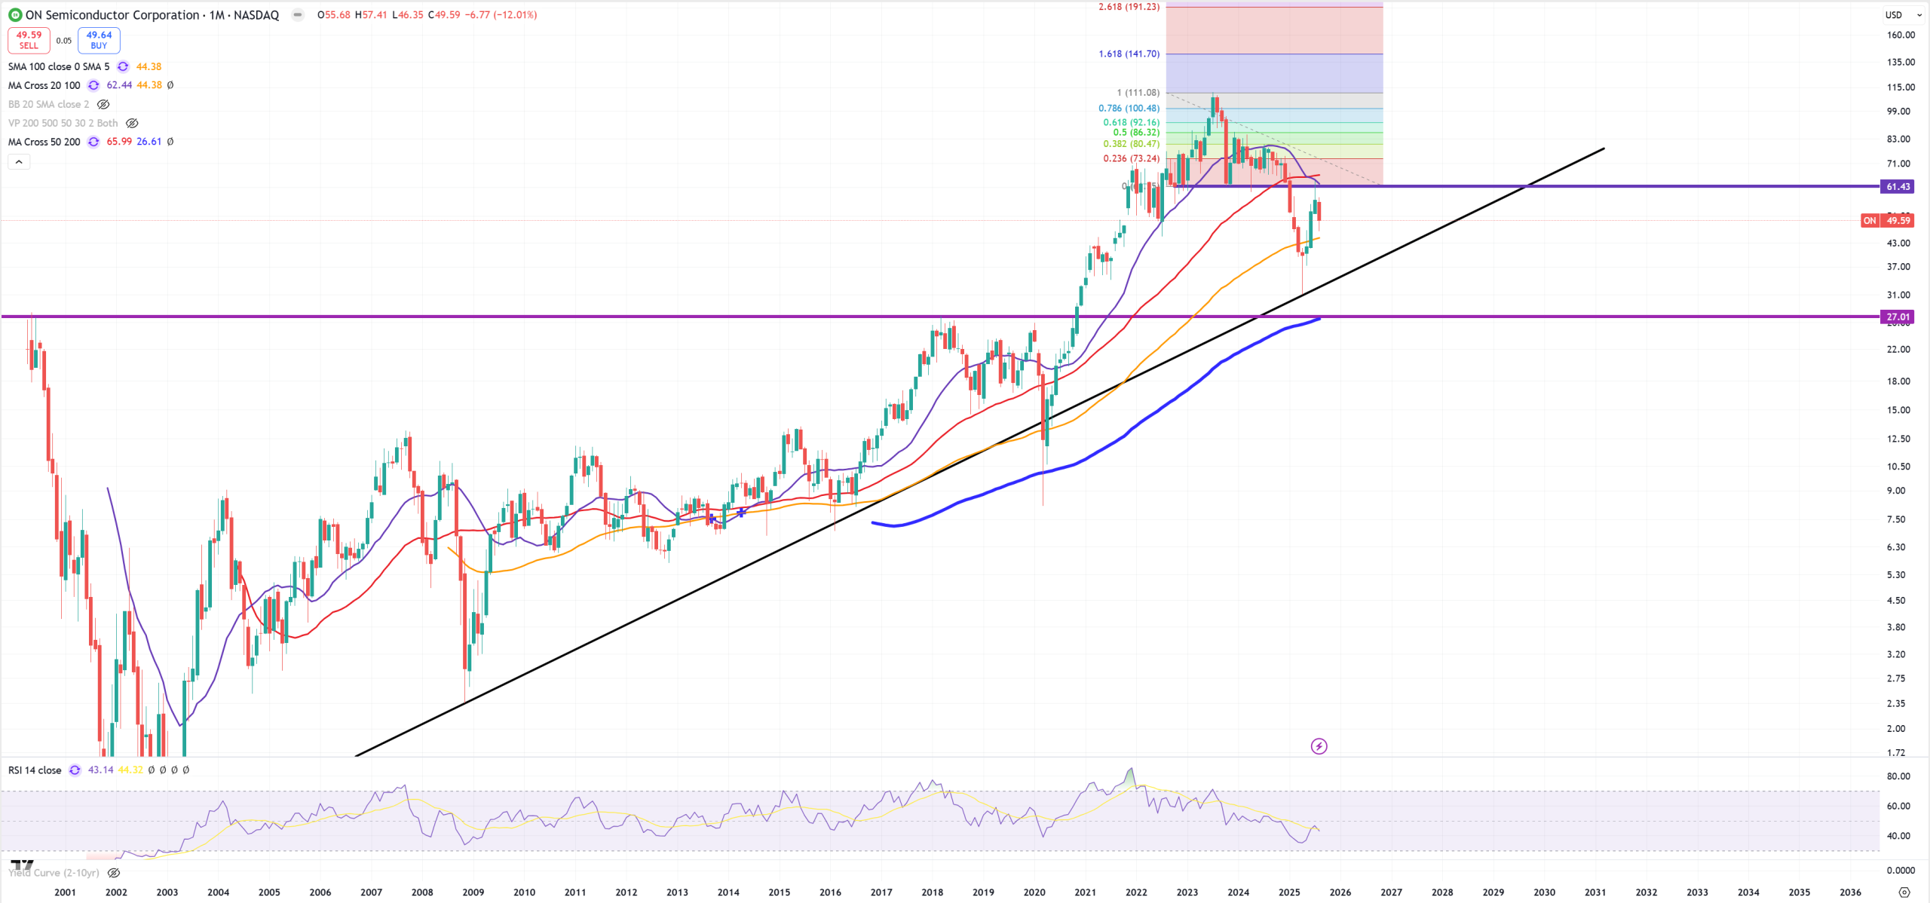Click the purple lightning earnings marker icon
Screen dimensions: 1930x903
pyautogui.click(x=1319, y=746)
